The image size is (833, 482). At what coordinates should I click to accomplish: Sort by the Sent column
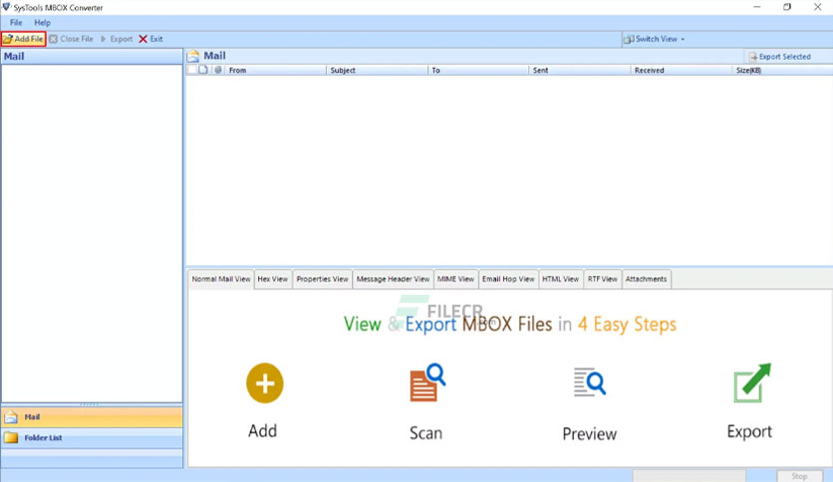tap(580, 70)
